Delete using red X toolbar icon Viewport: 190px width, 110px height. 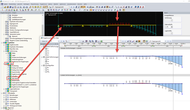click(124, 7)
